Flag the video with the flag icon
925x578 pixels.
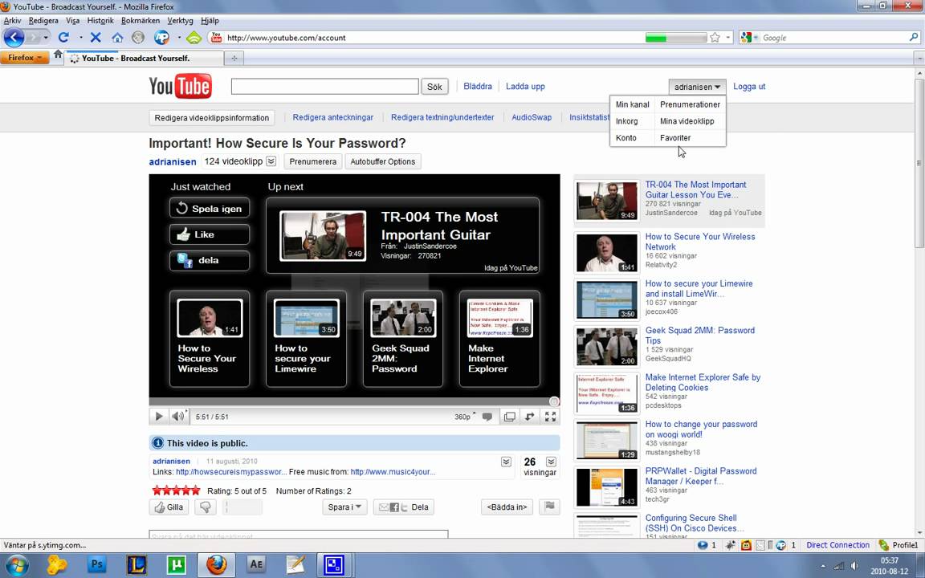549,507
